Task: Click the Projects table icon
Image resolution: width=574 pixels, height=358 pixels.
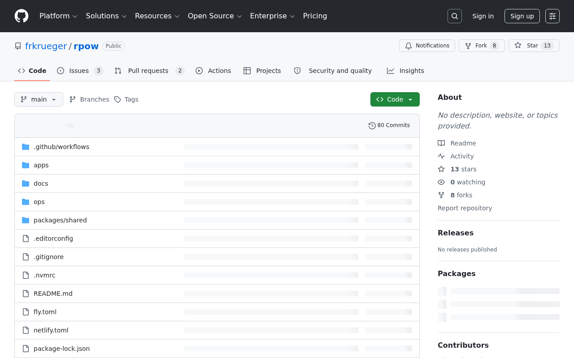Action: [x=247, y=71]
